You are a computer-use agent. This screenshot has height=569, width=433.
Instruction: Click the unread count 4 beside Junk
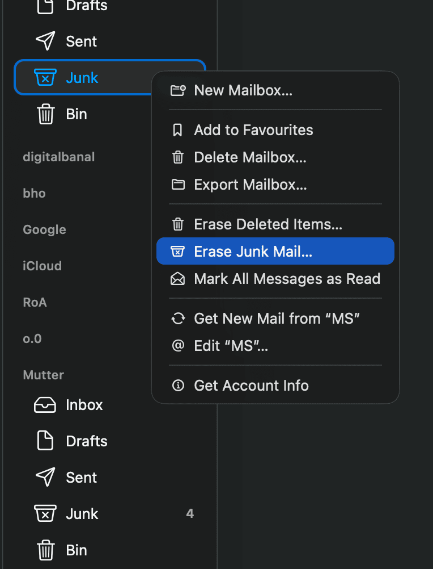click(190, 513)
